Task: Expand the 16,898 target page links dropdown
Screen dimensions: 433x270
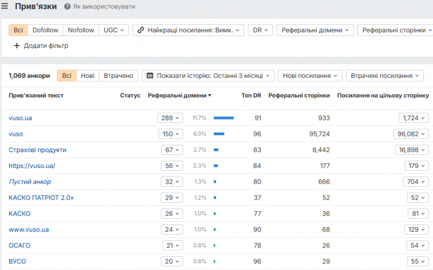Action: click(412, 150)
